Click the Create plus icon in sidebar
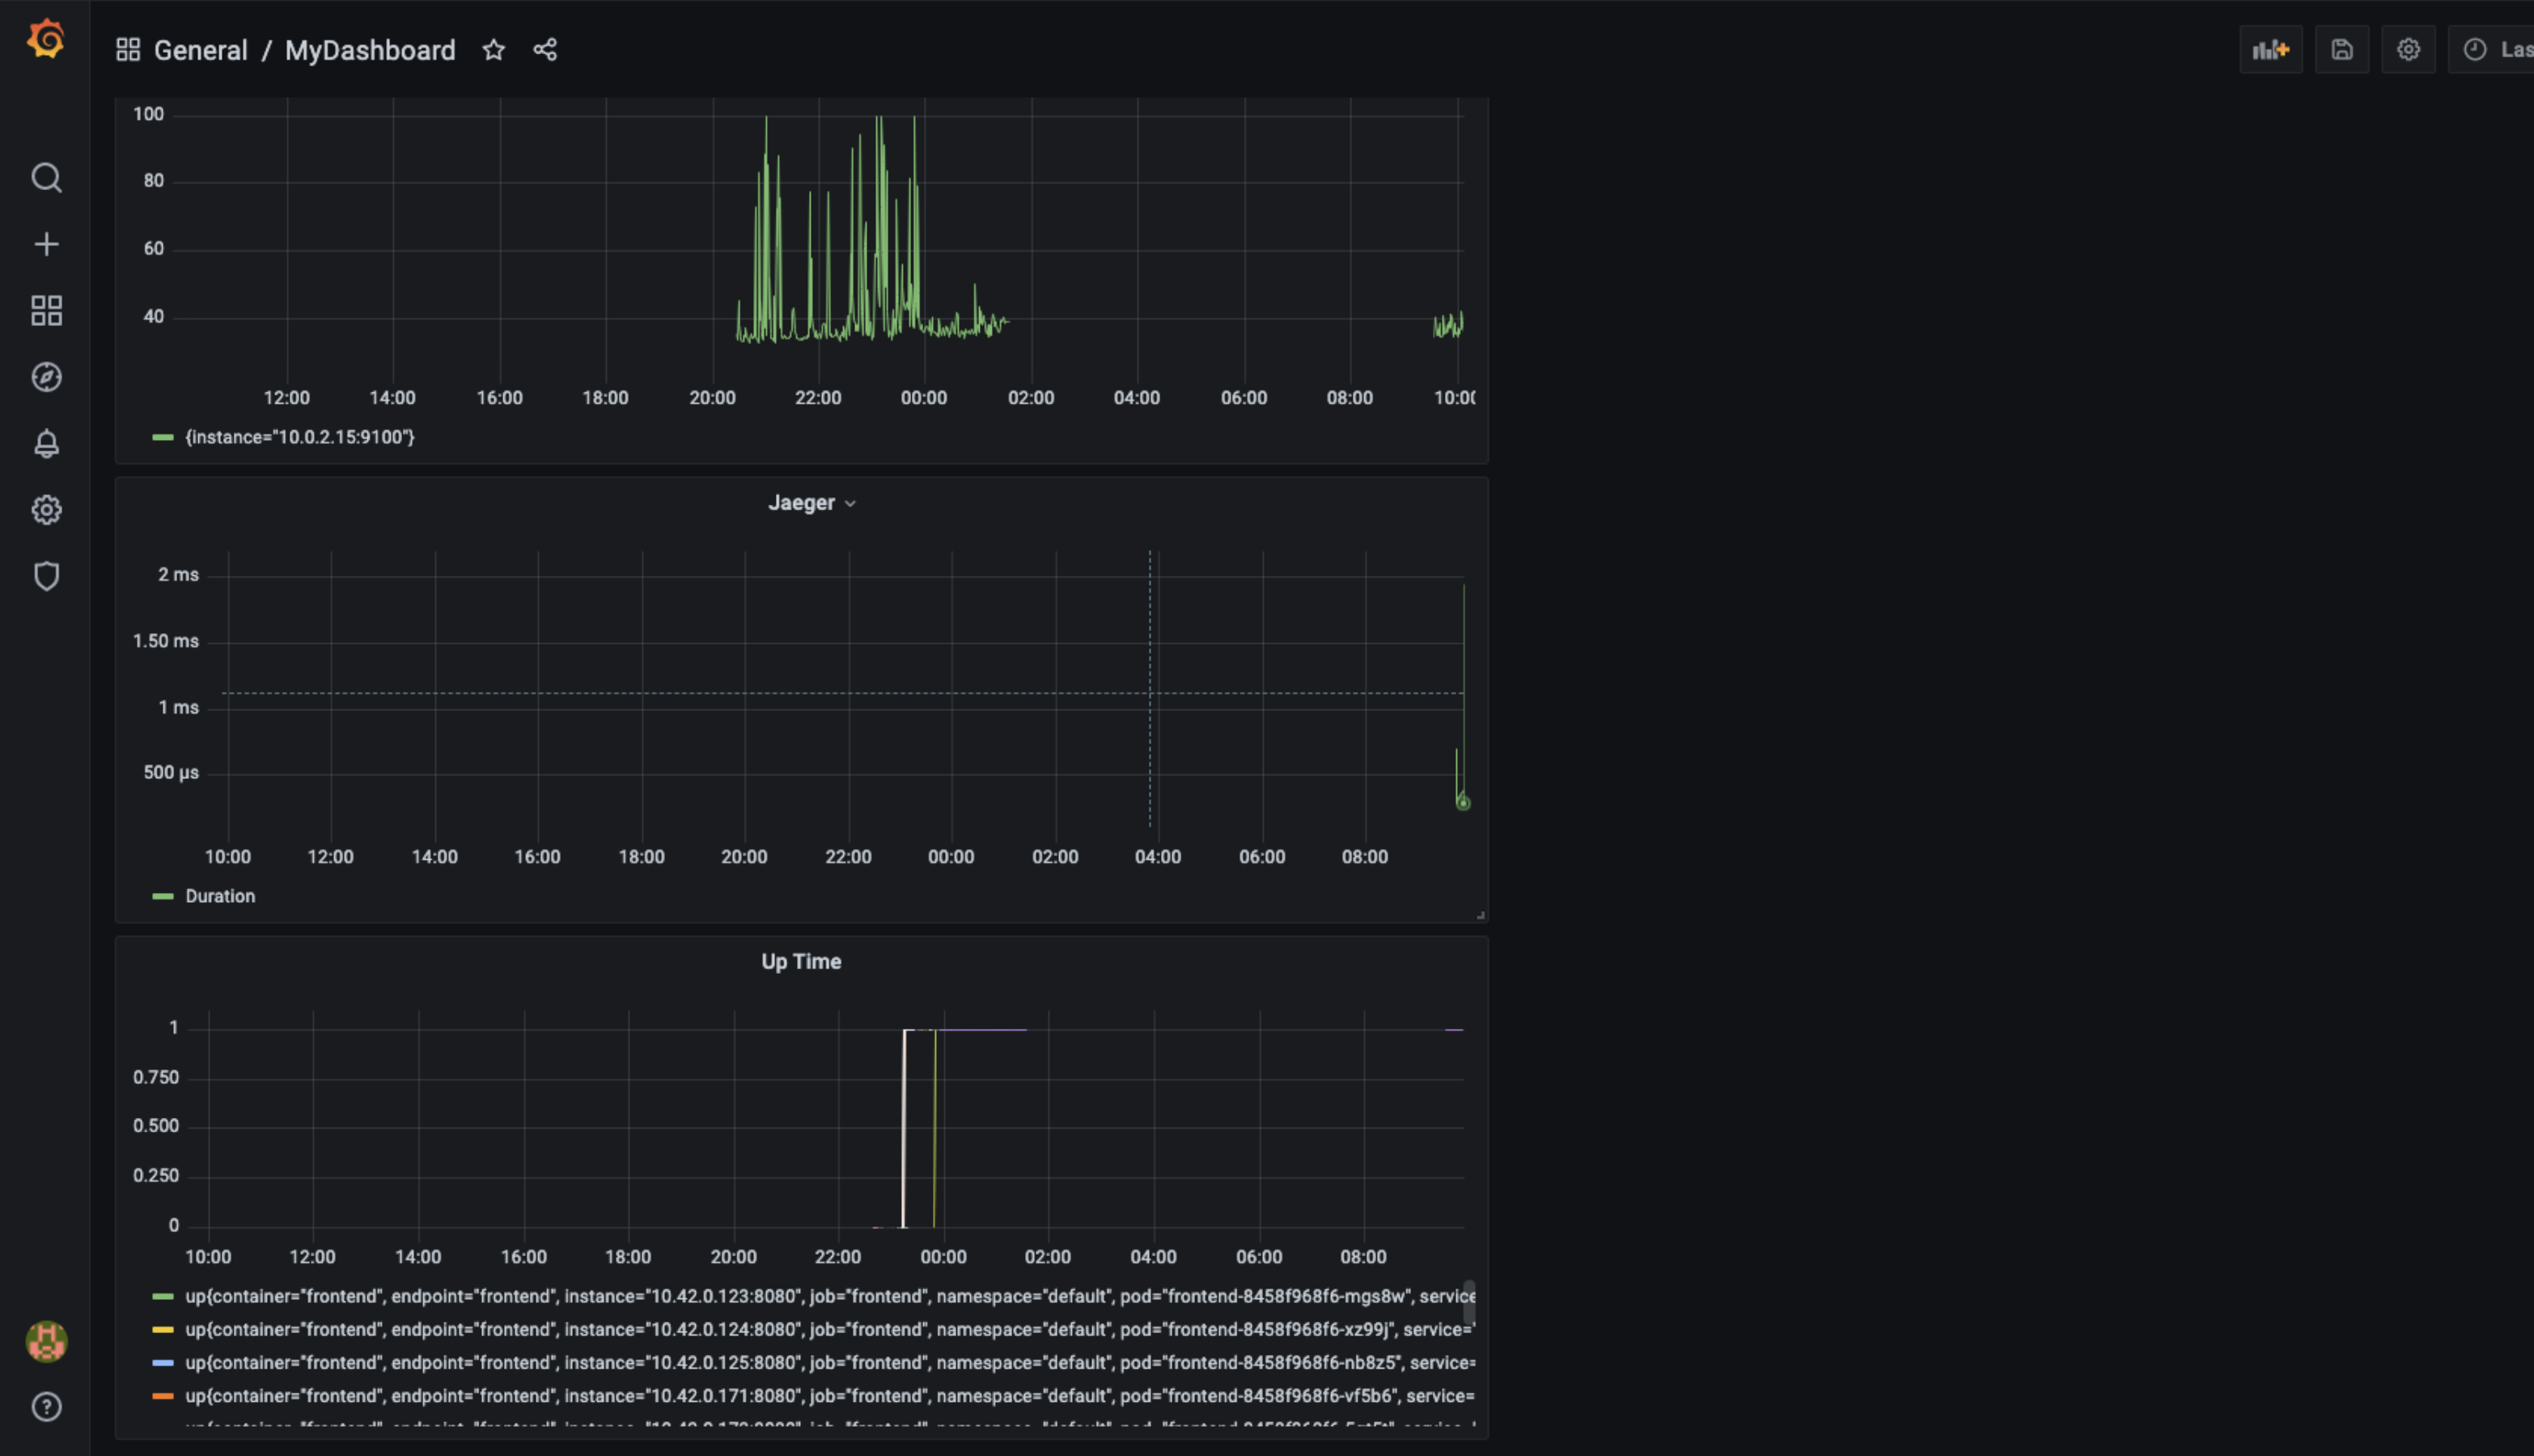Image resolution: width=2534 pixels, height=1456 pixels. [46, 244]
